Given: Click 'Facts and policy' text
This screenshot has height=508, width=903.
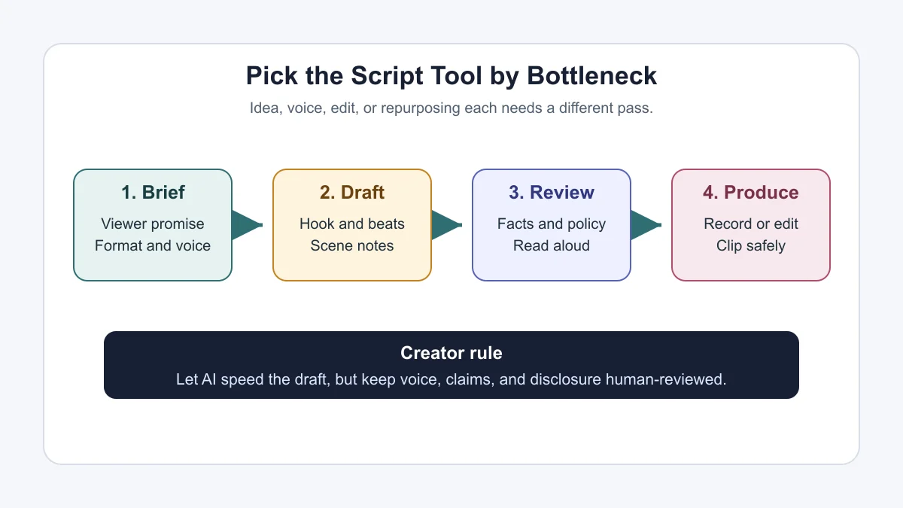Looking at the screenshot, I should point(552,224).
